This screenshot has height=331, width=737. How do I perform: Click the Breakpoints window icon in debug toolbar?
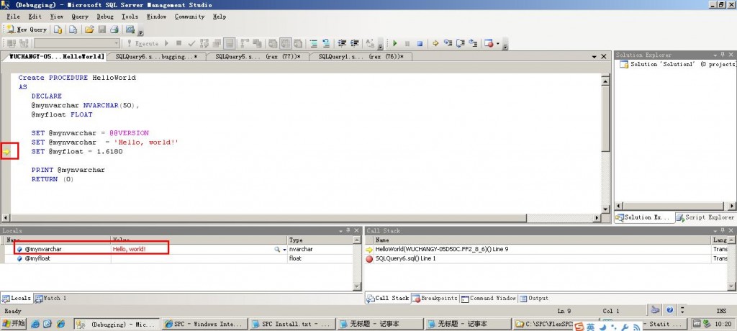[489, 43]
